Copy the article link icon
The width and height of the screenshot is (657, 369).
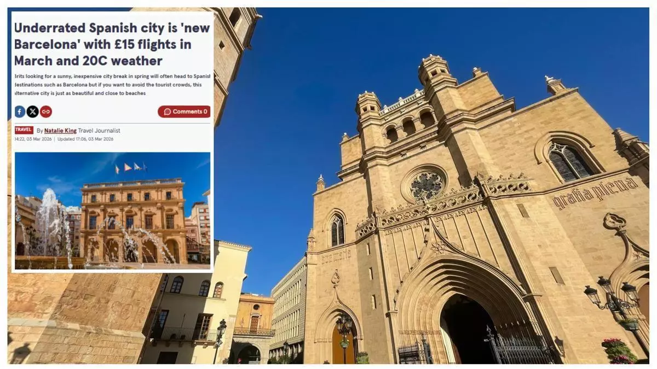pyautogui.click(x=46, y=112)
